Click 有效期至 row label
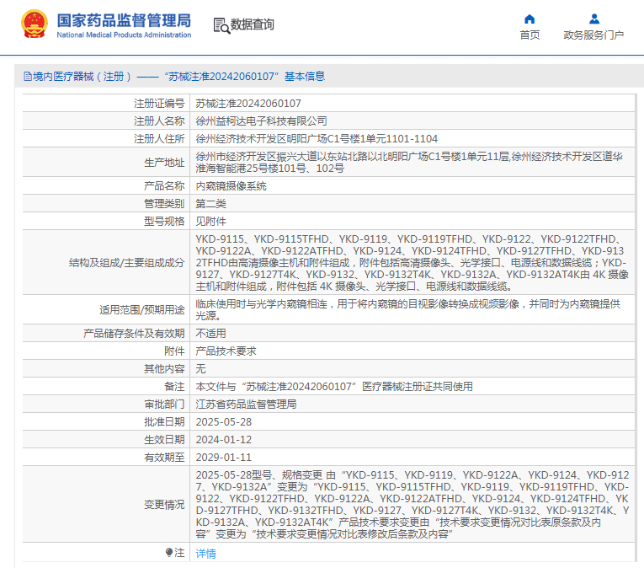This screenshot has width=644, height=568. (164, 457)
